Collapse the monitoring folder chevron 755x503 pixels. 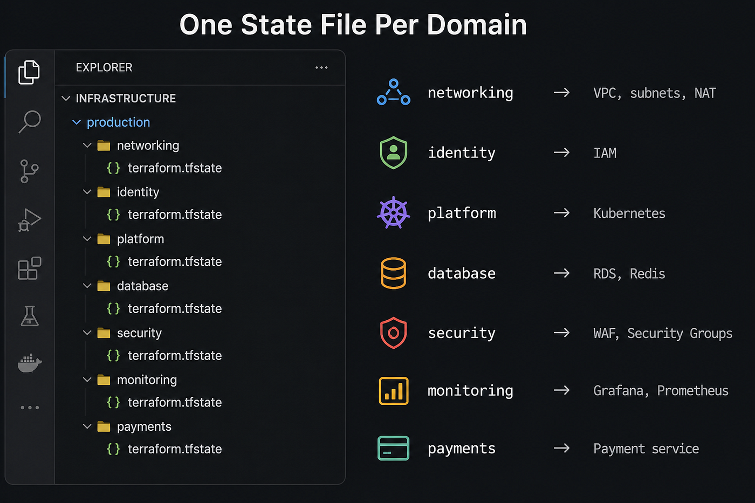[x=87, y=380]
